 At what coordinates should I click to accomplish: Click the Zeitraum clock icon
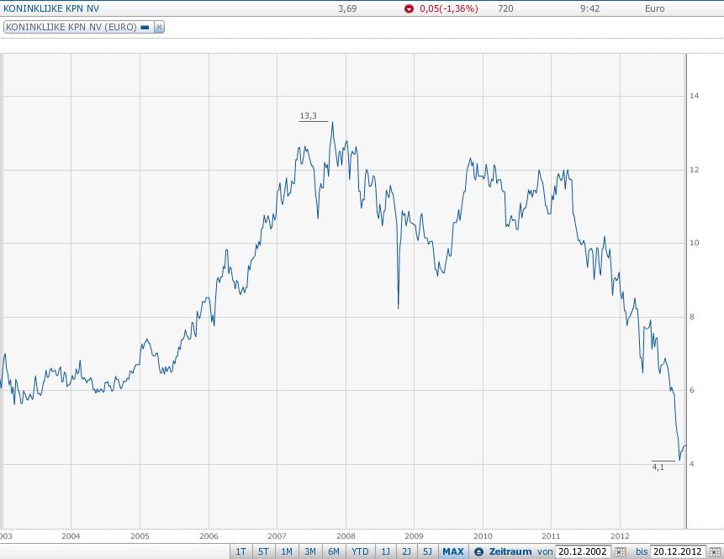point(477,551)
